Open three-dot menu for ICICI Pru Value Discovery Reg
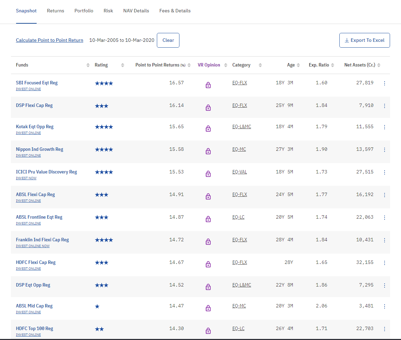401x340 pixels. (384, 172)
